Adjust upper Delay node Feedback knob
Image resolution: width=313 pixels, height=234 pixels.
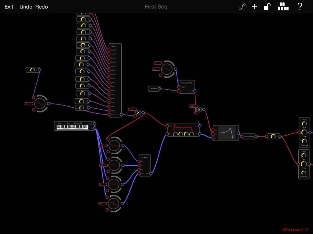point(304,141)
